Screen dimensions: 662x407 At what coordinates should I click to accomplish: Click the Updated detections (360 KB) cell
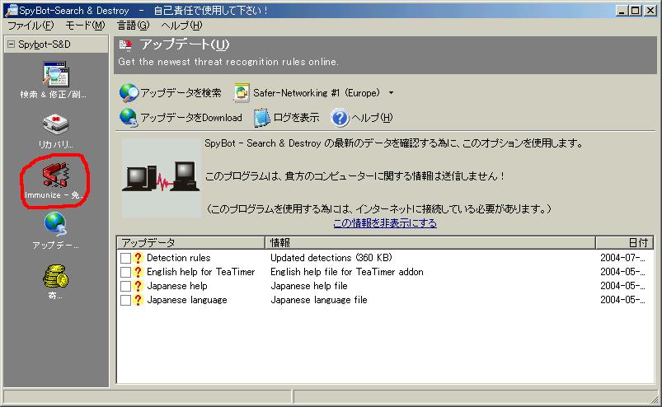coord(331,258)
